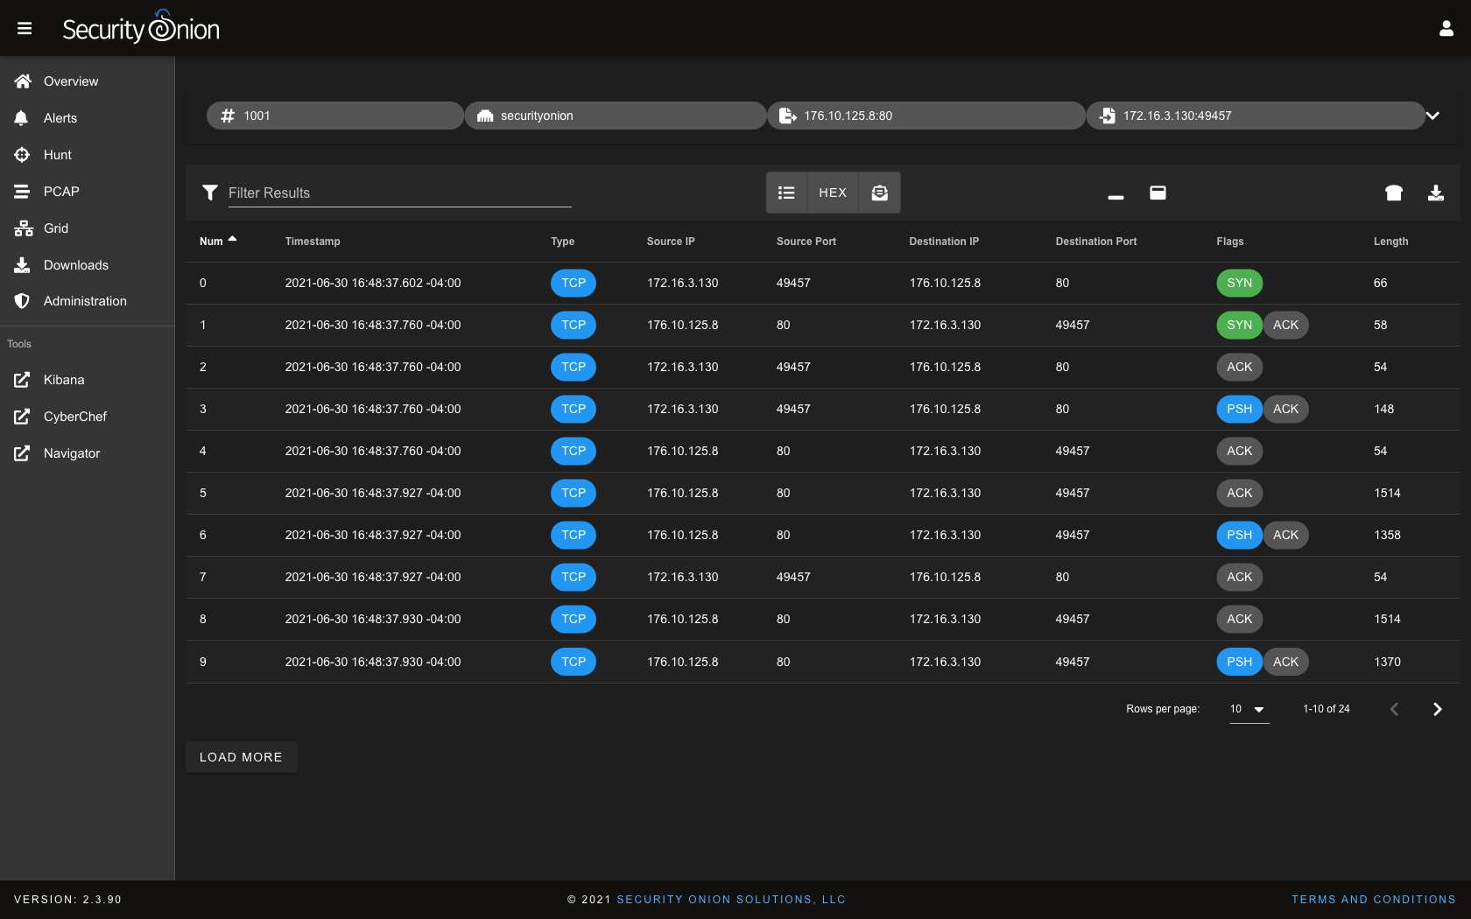Expand the Rows per page dropdown
Image resolution: width=1471 pixels, height=919 pixels.
point(1247,709)
